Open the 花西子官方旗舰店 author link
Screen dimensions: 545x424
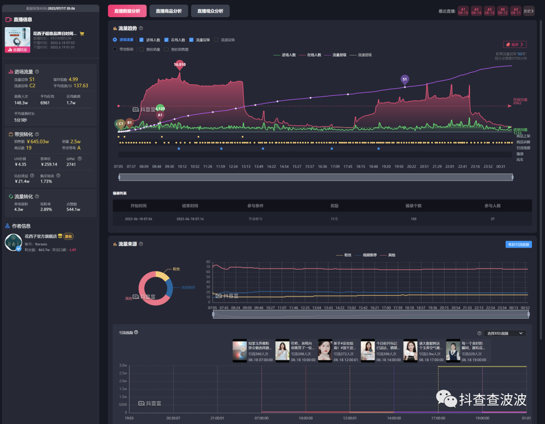(x=41, y=236)
